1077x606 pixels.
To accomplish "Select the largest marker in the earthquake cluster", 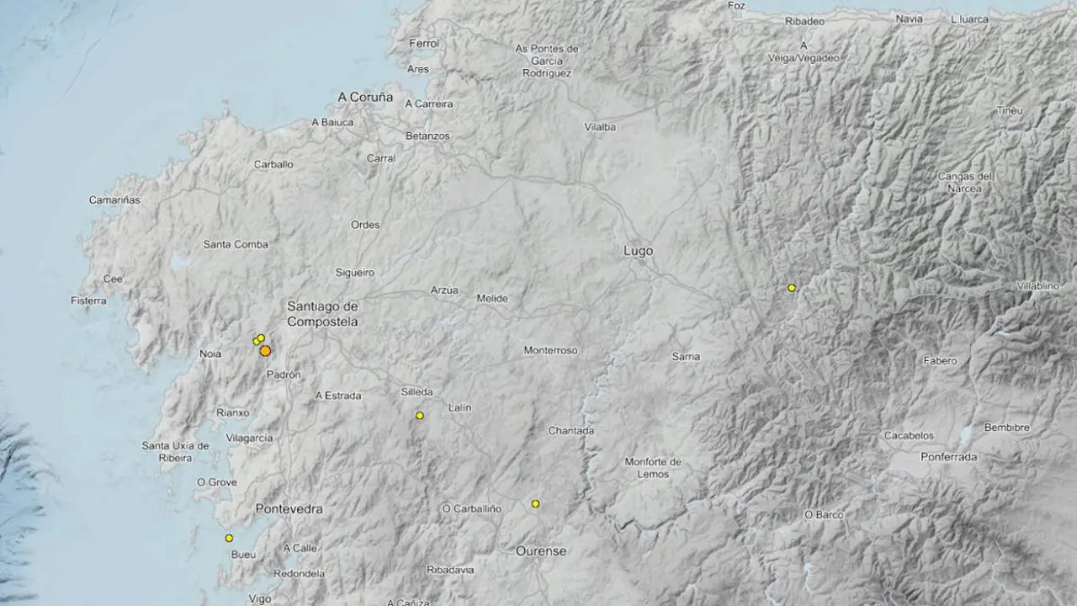I will tap(265, 350).
